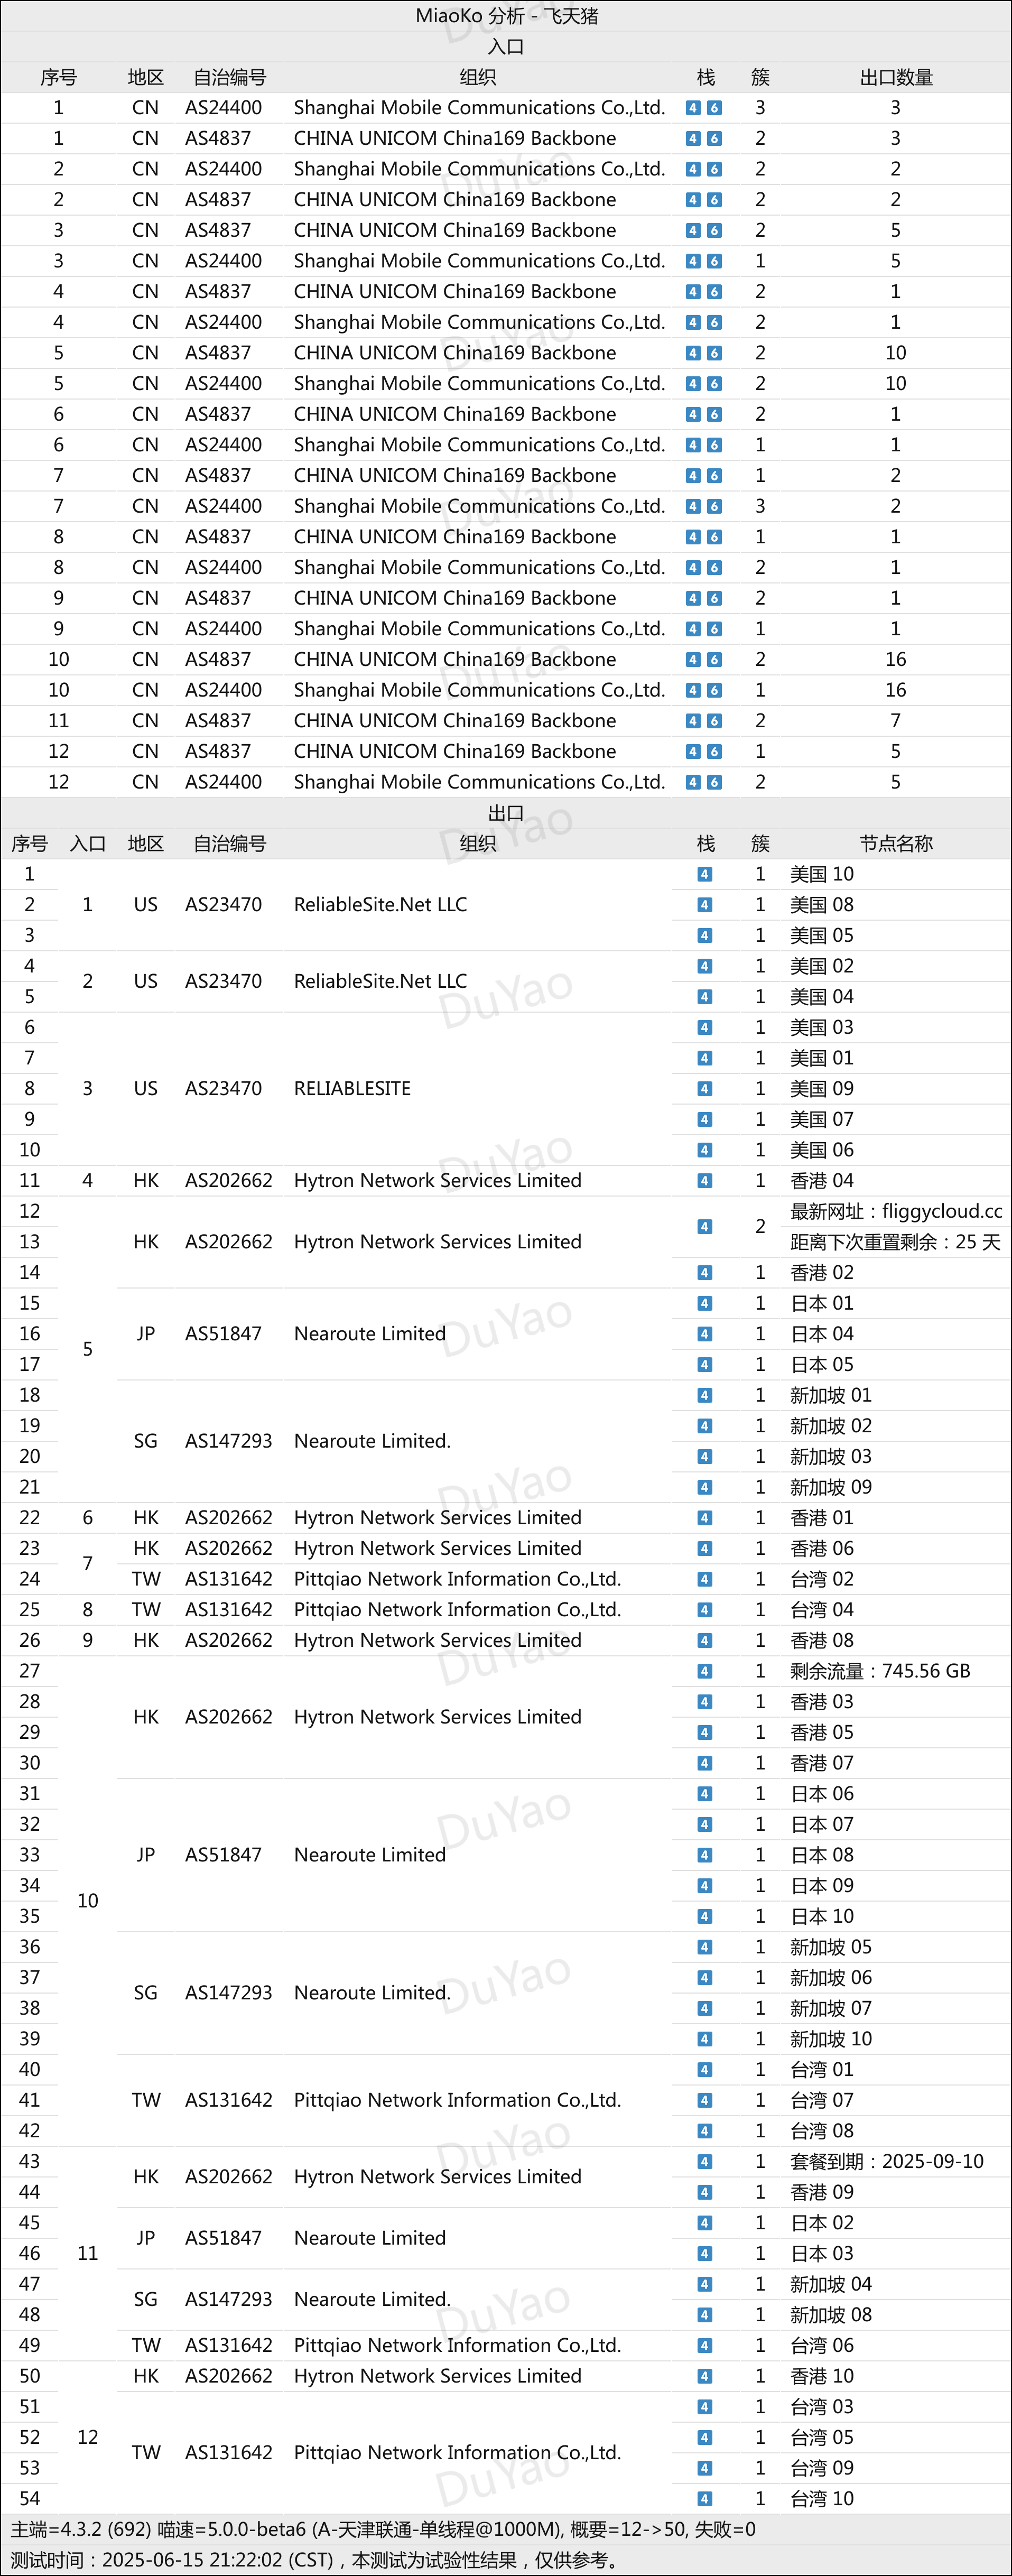The height and width of the screenshot is (2576, 1012).
Task: Select node name 日本 07
Action: [x=822, y=1824]
